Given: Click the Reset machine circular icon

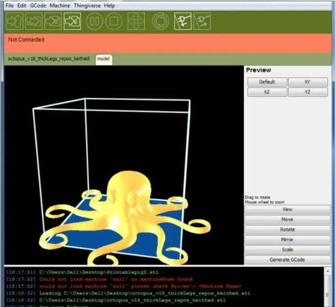Looking at the screenshot, I should tap(160, 21).
